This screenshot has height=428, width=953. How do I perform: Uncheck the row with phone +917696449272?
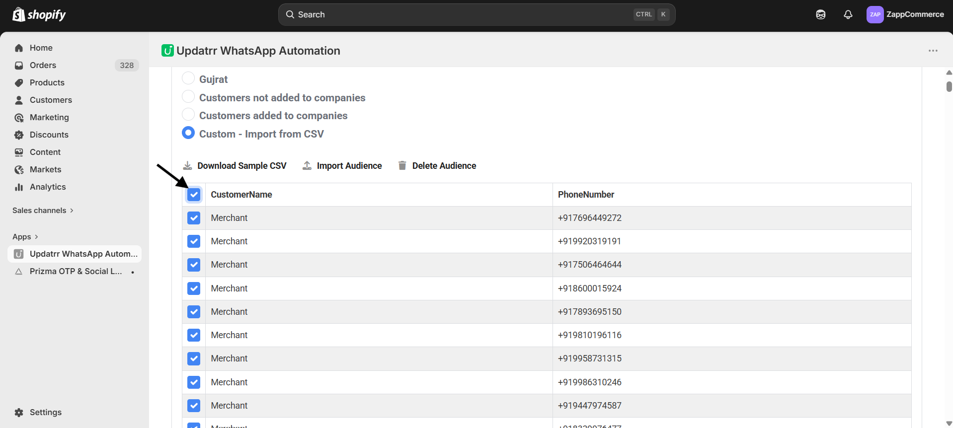point(194,218)
